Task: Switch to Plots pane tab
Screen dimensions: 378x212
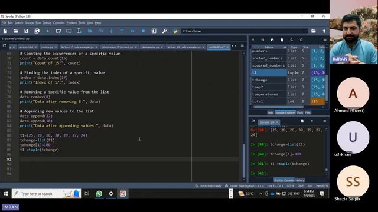Action: click(300, 112)
